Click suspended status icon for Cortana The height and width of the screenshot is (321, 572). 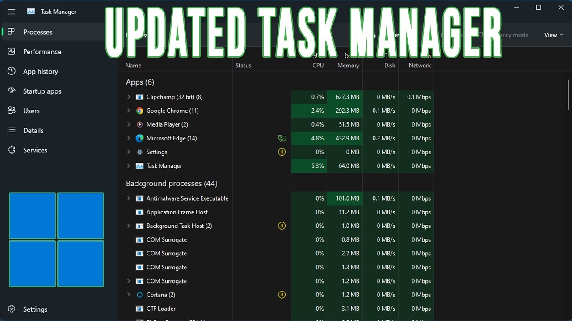pos(282,294)
